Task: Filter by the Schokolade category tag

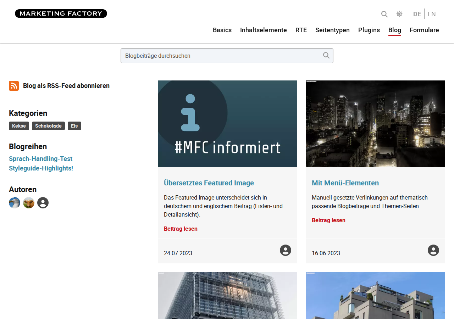Action: [48, 126]
